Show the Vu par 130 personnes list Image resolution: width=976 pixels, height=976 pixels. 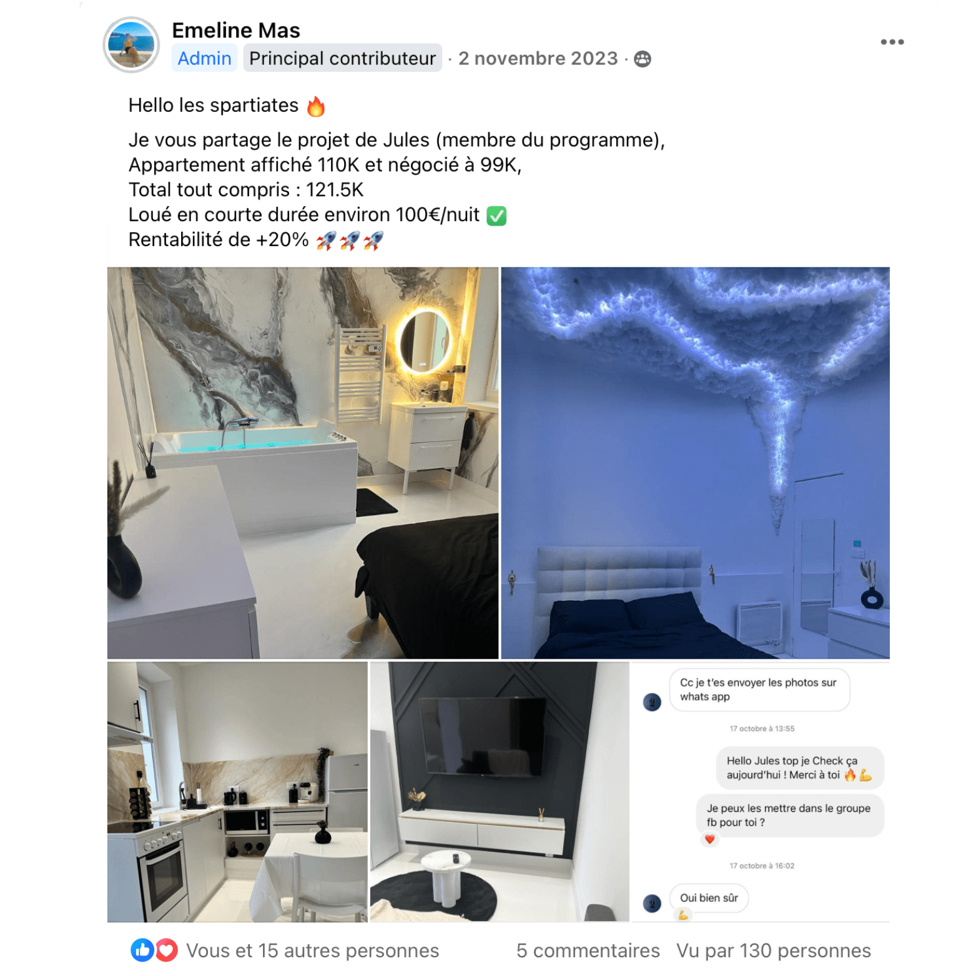click(774, 950)
